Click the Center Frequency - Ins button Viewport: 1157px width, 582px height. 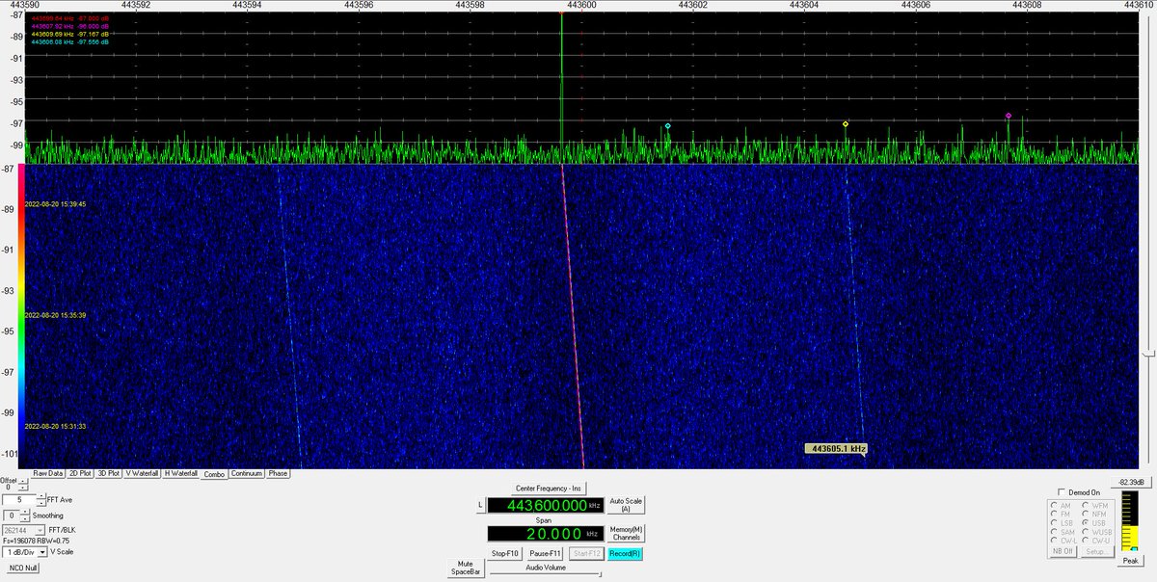tap(549, 489)
